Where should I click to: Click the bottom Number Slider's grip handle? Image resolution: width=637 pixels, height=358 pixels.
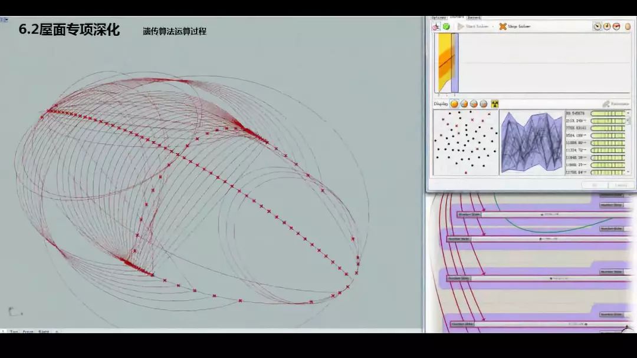pos(586,324)
